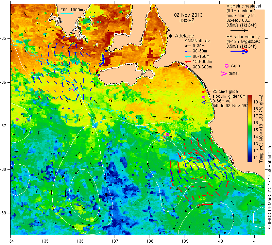Image resolution: width=272 pixels, height=245 pixels.
Task: Click the color bar tick value 15
Action: (x=256, y=130)
